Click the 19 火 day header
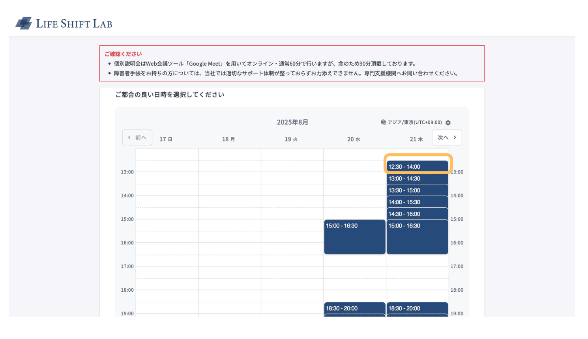Image resolution: width=588 pixels, height=339 pixels. coord(291,139)
